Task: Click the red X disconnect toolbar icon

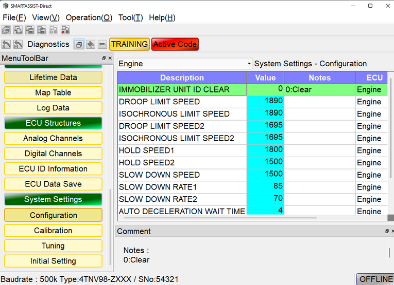Action: point(65,30)
